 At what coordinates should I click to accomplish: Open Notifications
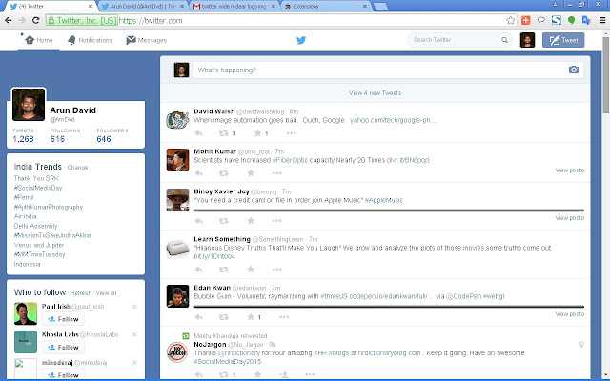[90, 40]
